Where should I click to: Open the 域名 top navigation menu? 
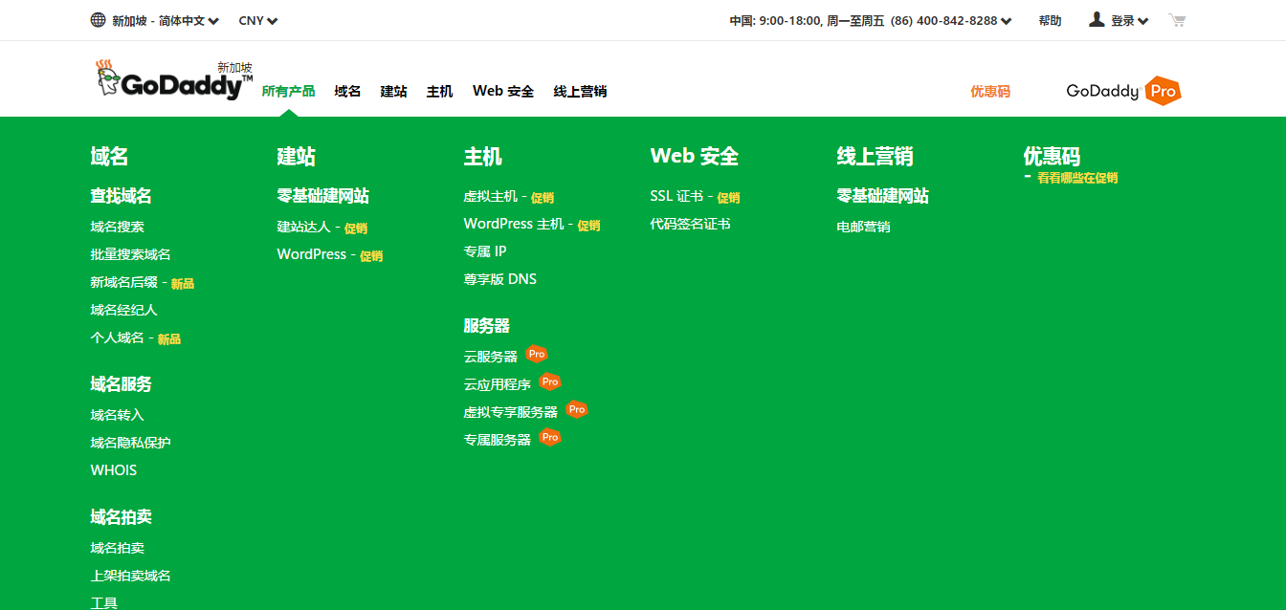pyautogui.click(x=347, y=92)
